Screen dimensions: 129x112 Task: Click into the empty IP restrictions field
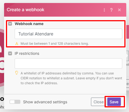[68, 63]
